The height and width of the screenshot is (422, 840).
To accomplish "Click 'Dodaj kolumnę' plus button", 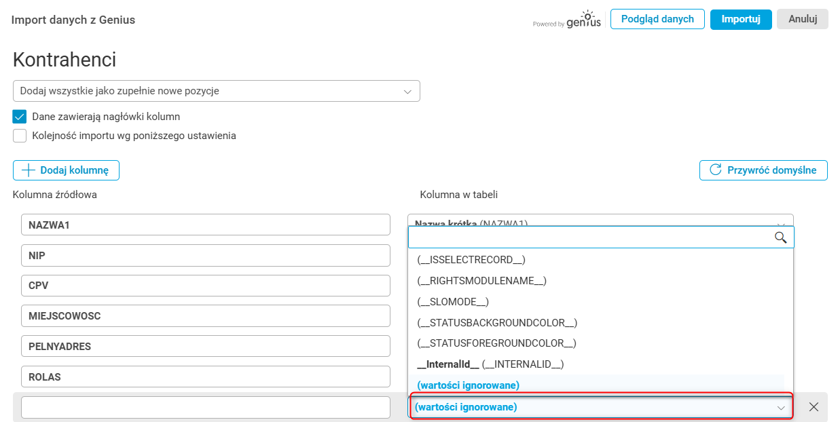I will point(66,170).
